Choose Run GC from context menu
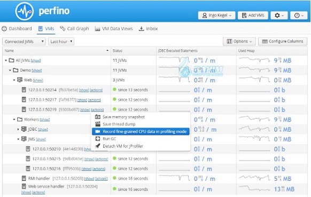 (141, 139)
